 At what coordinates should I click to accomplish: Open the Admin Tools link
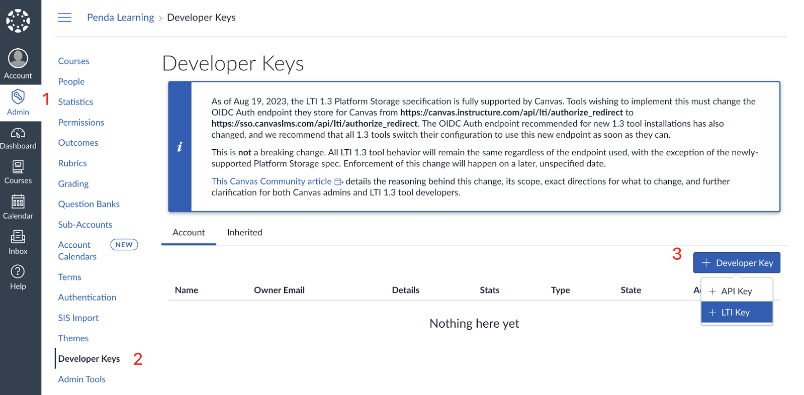(82, 379)
